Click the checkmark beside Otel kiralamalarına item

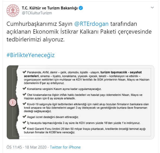click(24, 94)
